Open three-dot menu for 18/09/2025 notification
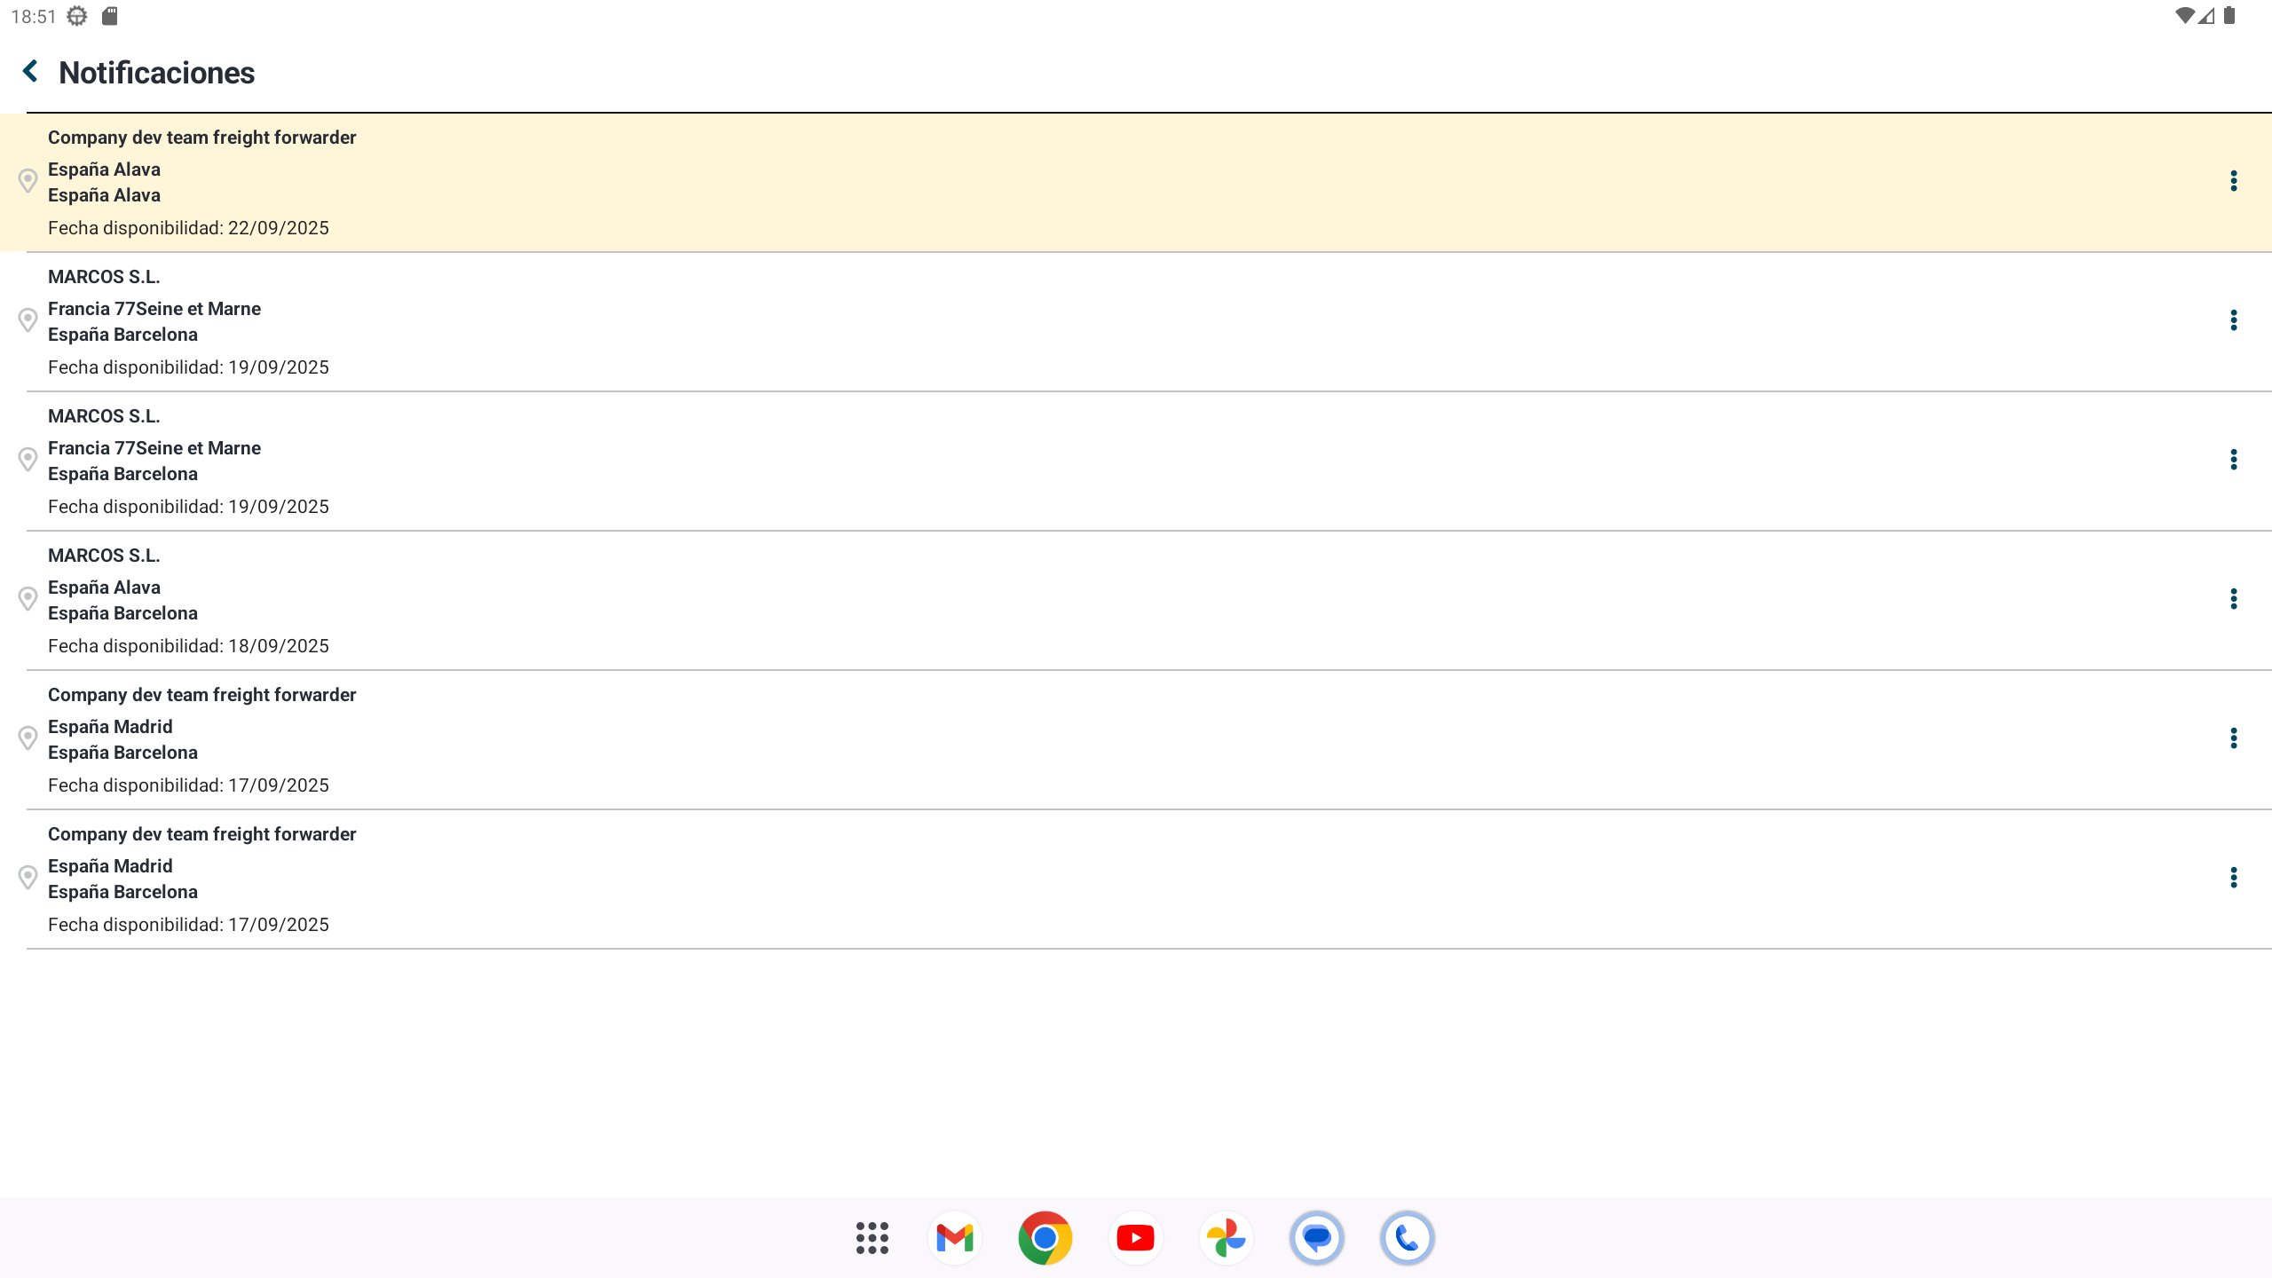The image size is (2272, 1278). click(2233, 599)
